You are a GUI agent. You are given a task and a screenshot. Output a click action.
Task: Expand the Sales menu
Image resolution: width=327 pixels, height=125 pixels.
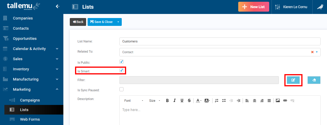[57, 59]
